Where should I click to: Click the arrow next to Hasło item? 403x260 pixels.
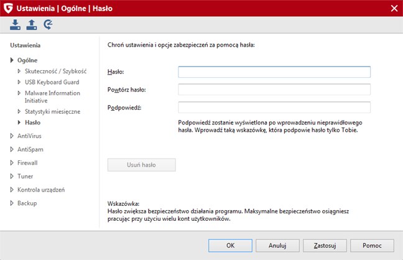click(19, 123)
